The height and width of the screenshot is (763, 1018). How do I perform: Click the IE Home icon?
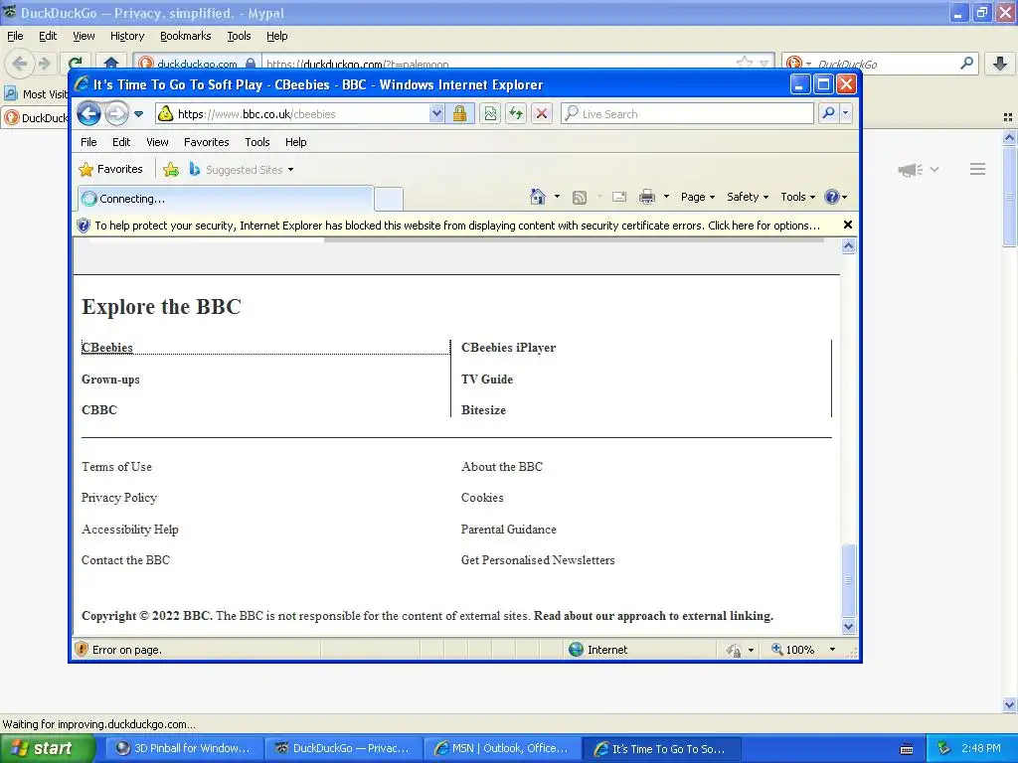538,197
